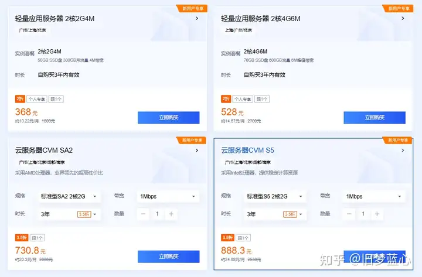Image resolution: width=422 pixels, height=277 pixels.
Task: Open the SA2 card 3年 duration dropdown
Action: (x=69, y=214)
